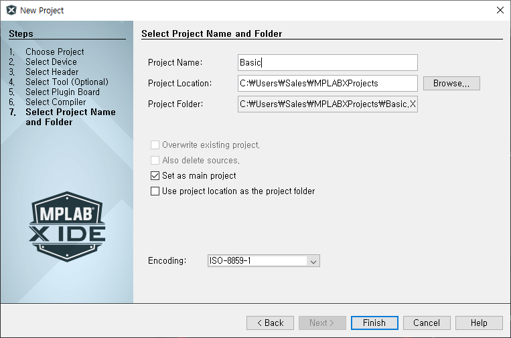This screenshot has height=338, width=511.
Task: Close the New Project dialog
Action: pyautogui.click(x=500, y=10)
